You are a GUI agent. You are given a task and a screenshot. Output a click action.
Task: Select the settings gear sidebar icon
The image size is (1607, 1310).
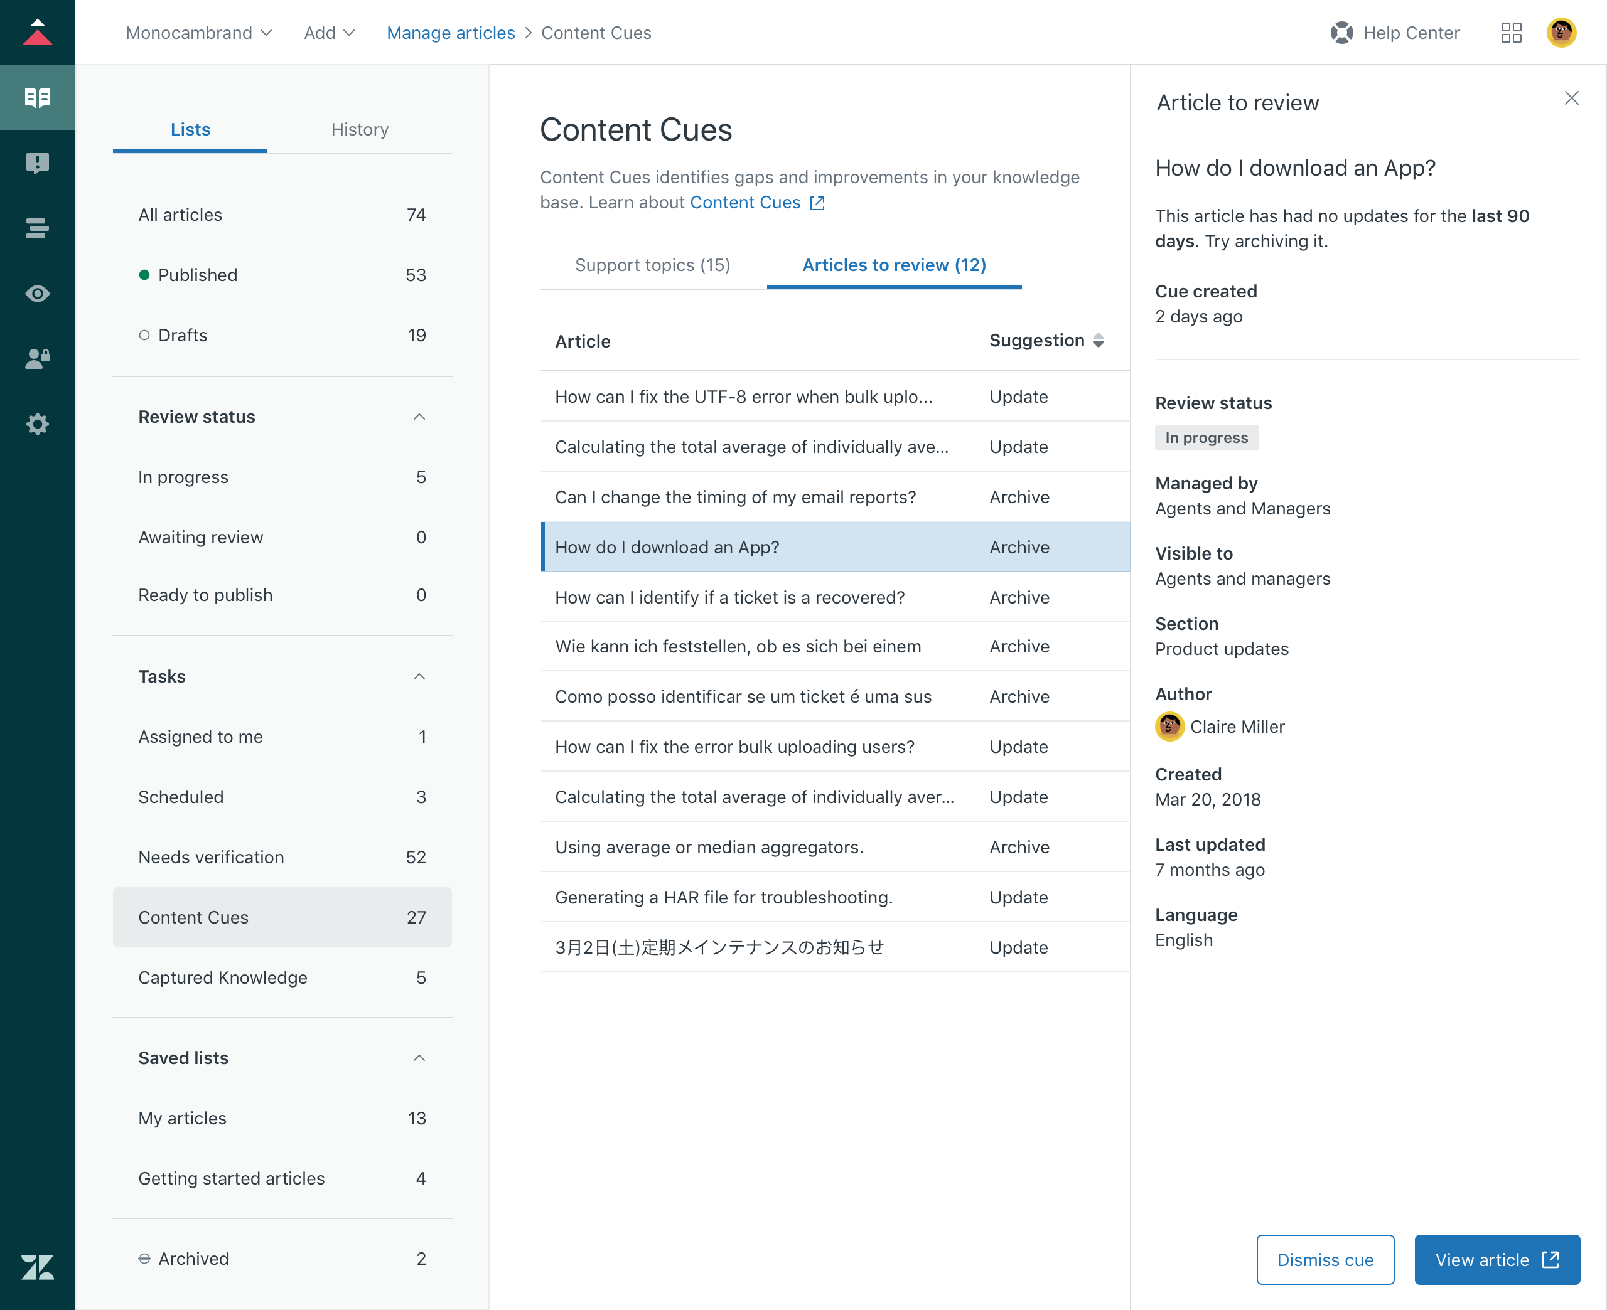(38, 423)
